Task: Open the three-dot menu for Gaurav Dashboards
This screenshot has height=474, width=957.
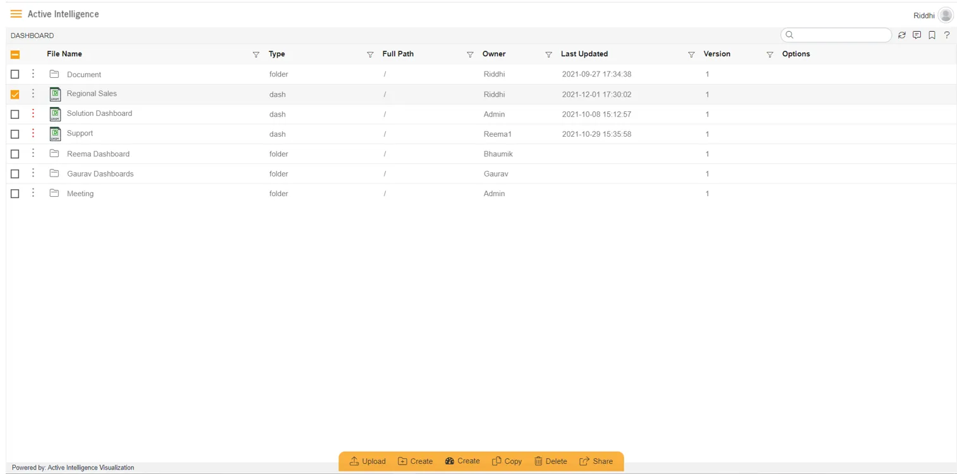Action: [33, 173]
